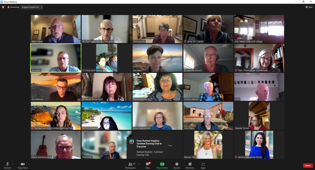Click the three dots on chat notification
The image size is (315, 170).
point(170,145)
